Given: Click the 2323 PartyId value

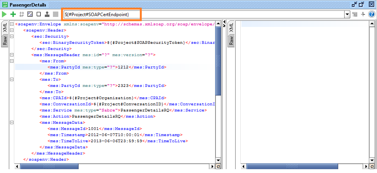Looking at the screenshot, I should pos(123,85).
